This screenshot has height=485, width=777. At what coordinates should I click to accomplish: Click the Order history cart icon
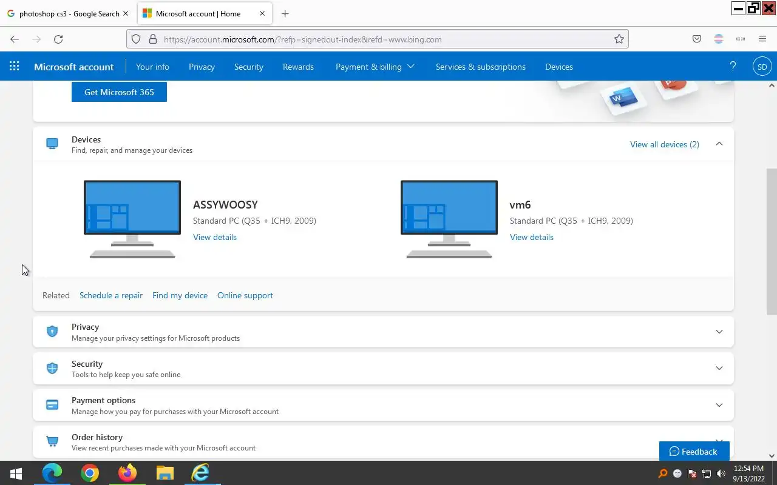[x=52, y=441]
